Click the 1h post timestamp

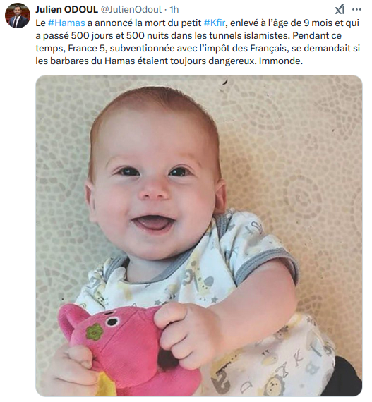pos(174,9)
